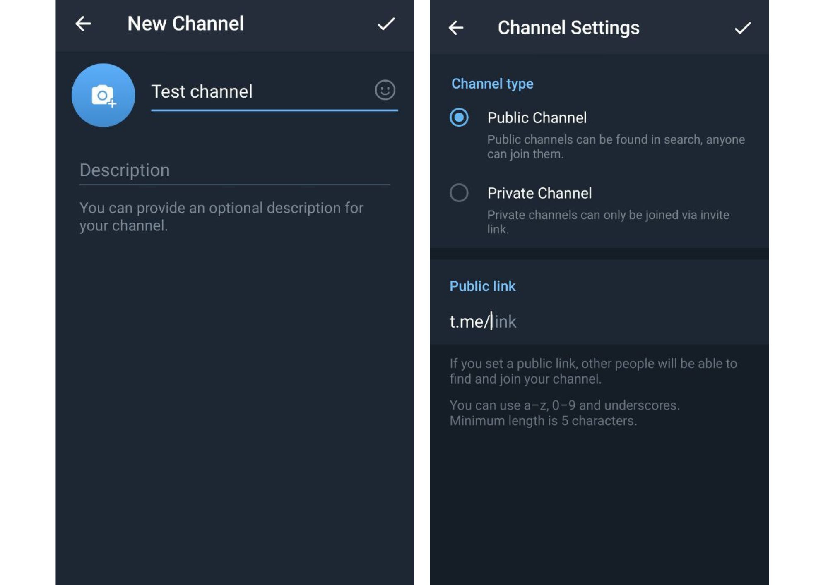
Task: Tap the optional description hint text
Action: pos(221,216)
